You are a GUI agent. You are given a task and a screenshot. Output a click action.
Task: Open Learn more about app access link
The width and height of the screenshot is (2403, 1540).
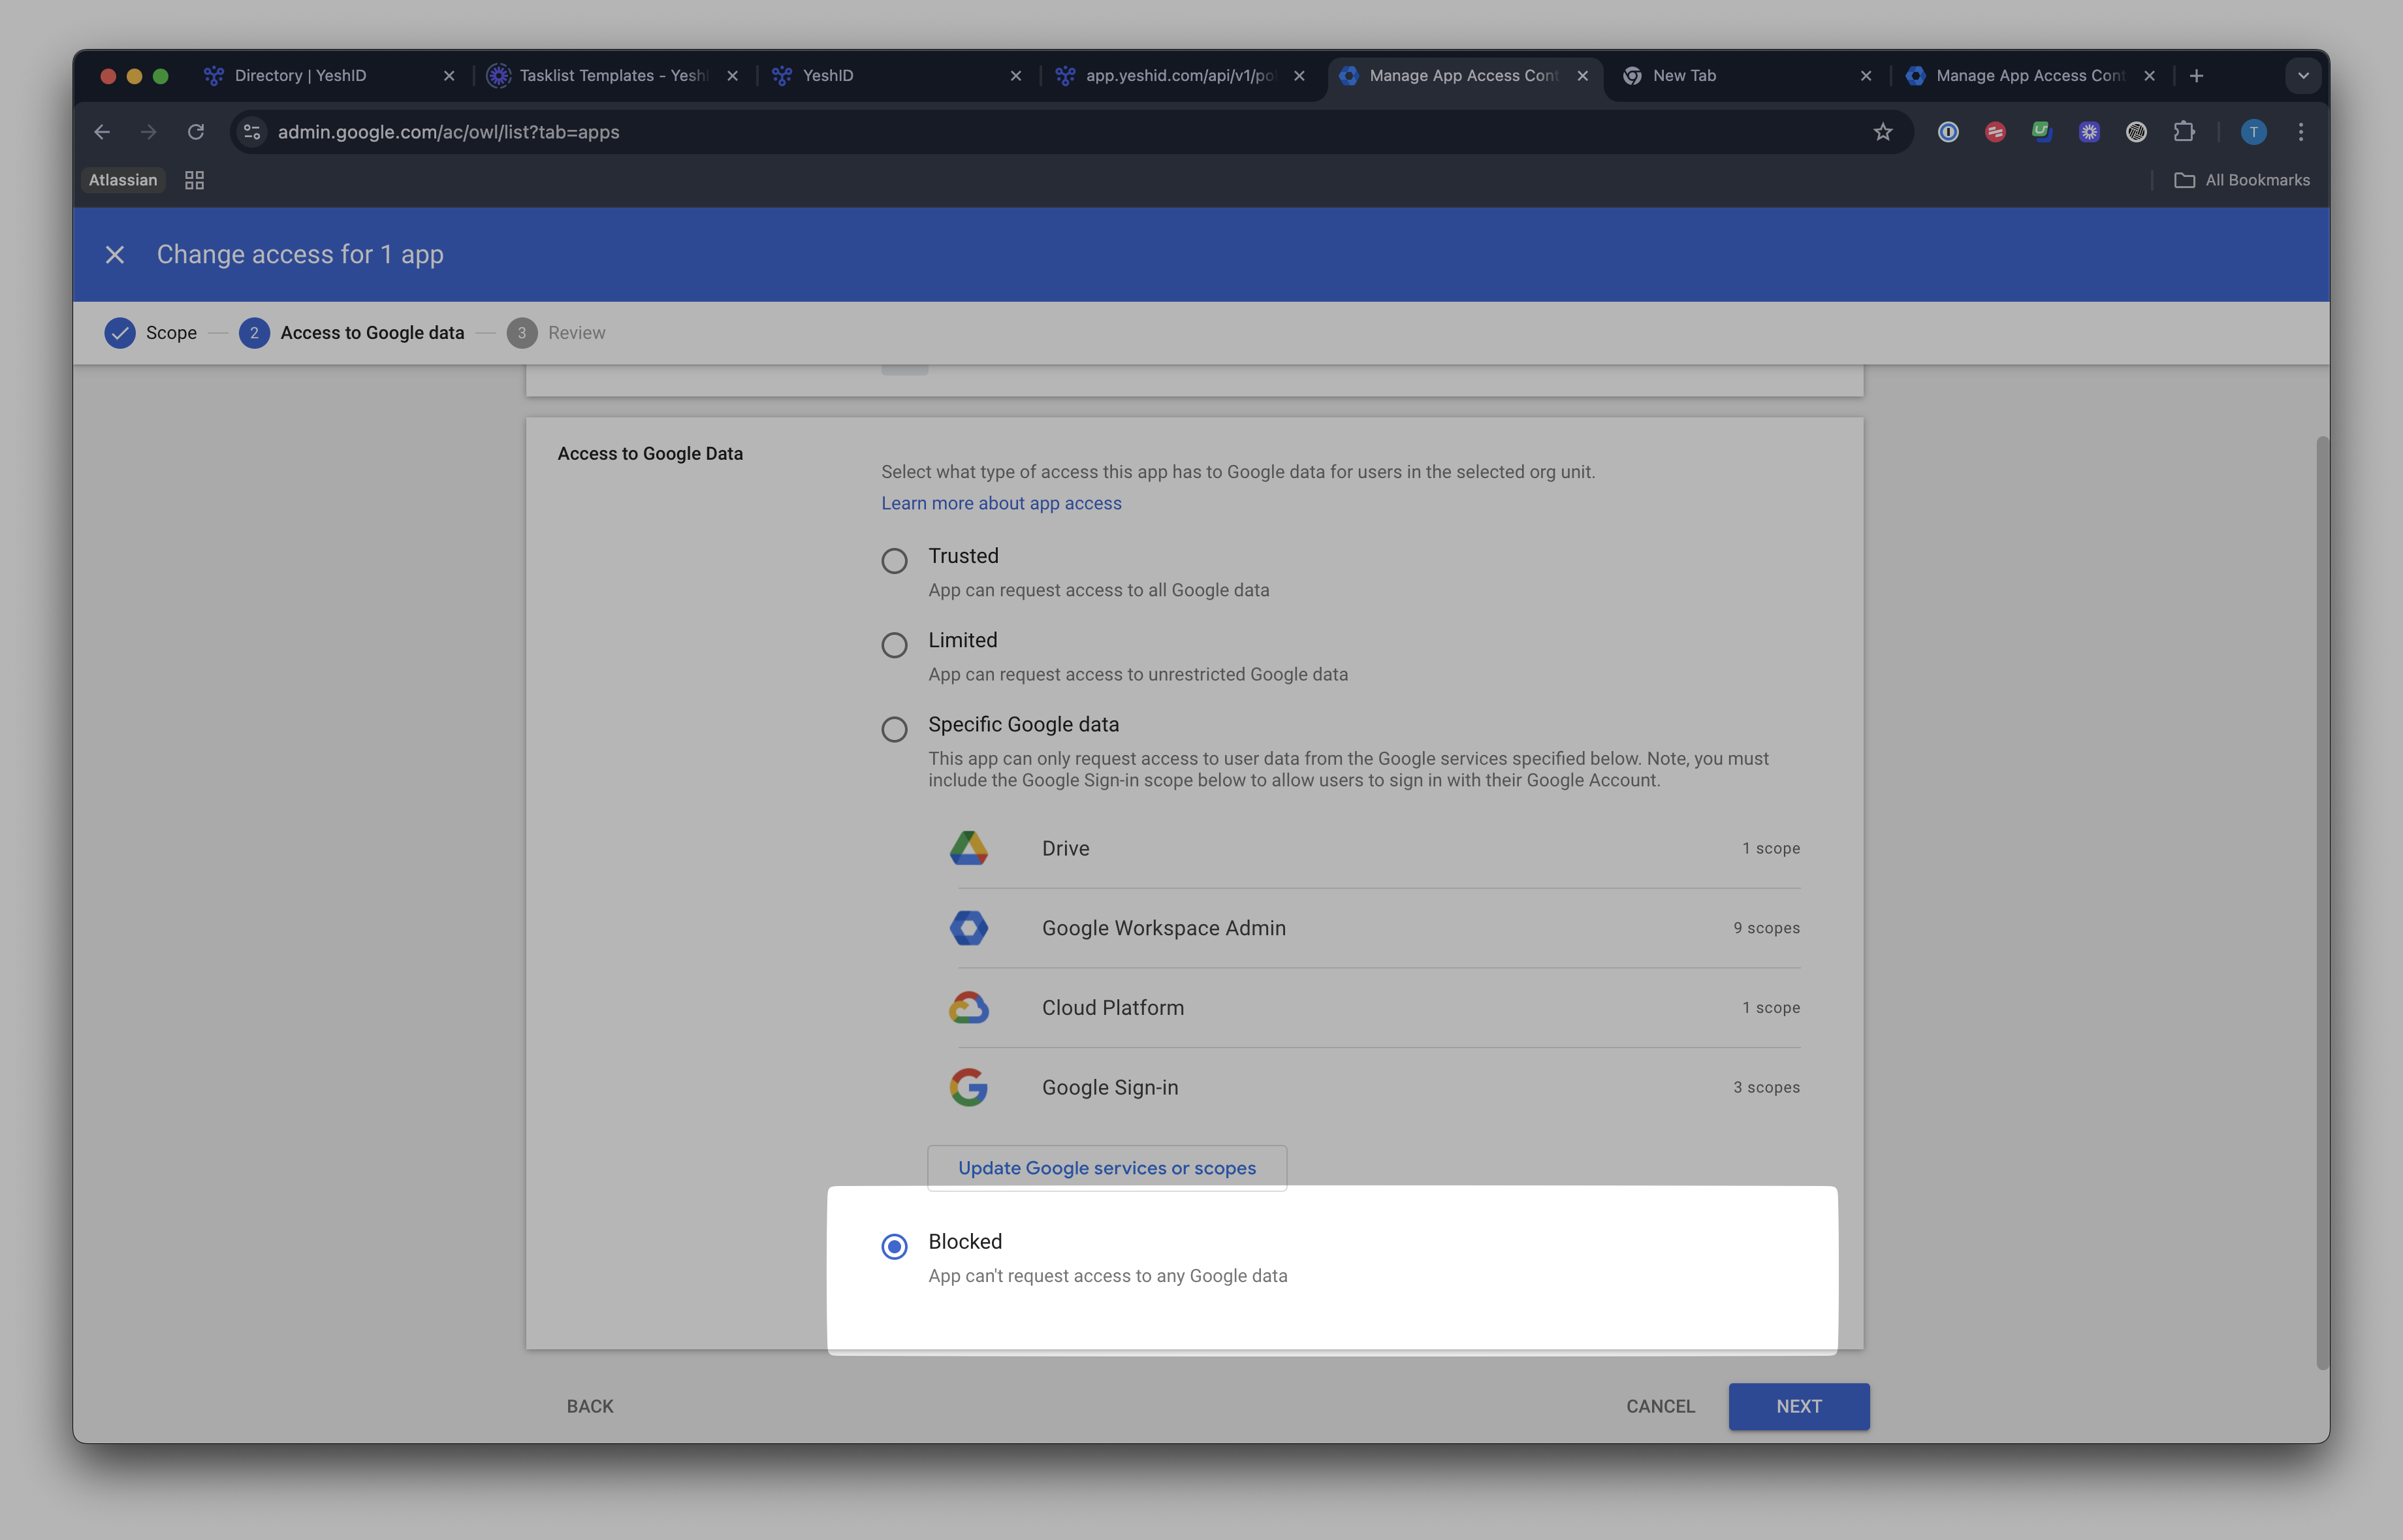(1000, 503)
